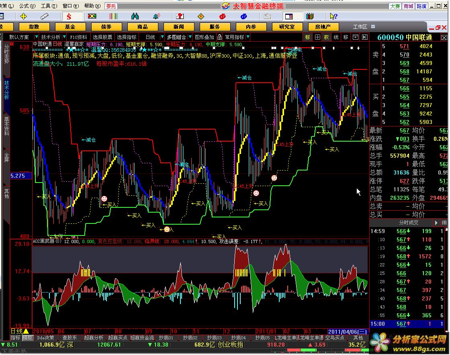450x355 pixels.
Task: Open the 指数 category button
Action: 34,26
